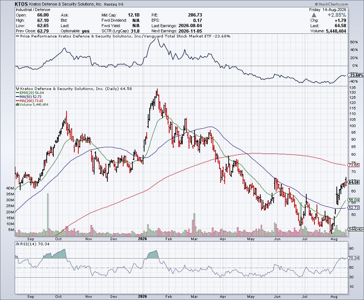This screenshot has width=364, height=300.
Task: Click the Aug label on the bottom RSI axis
Action: pyautogui.click(x=334, y=297)
